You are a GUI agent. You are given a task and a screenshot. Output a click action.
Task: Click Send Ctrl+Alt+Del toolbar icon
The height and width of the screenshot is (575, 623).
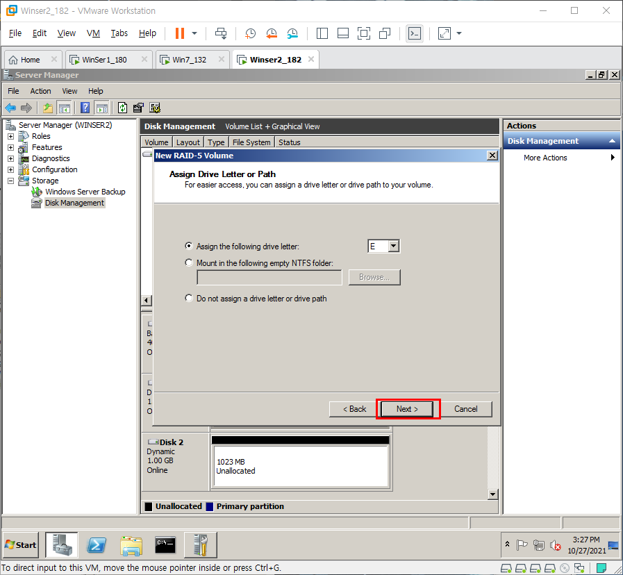coord(221,33)
